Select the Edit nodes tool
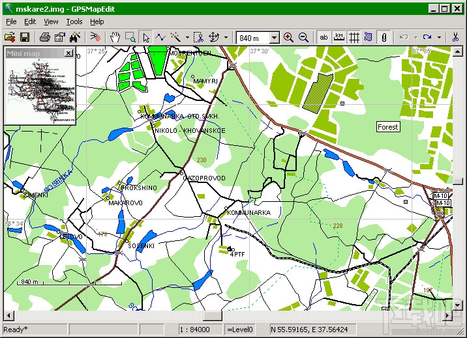This screenshot has width=467, height=338. click(x=161, y=38)
